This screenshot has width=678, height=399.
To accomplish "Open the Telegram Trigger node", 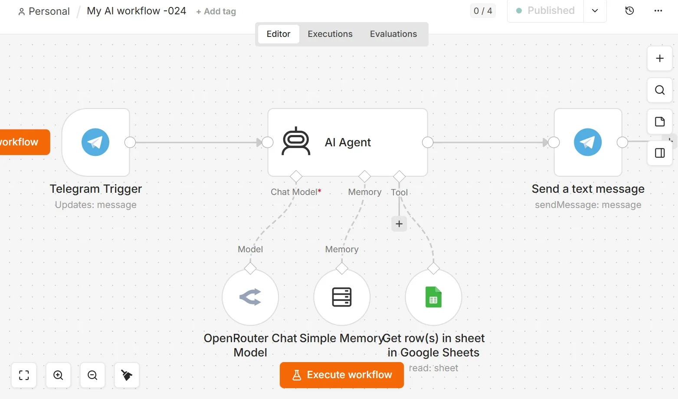I will (x=96, y=142).
